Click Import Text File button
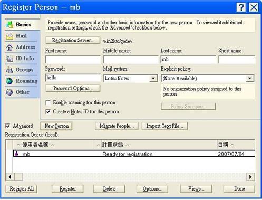Screen dimensions: 262x200 tap(164, 126)
